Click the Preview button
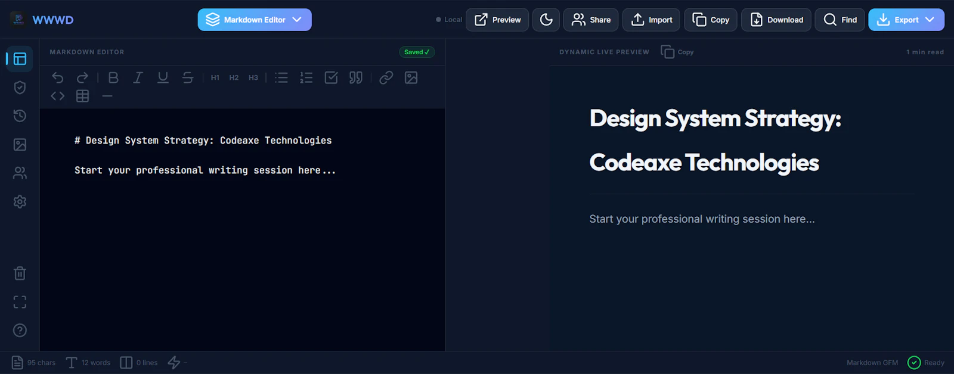The height and width of the screenshot is (374, 954). (x=497, y=20)
